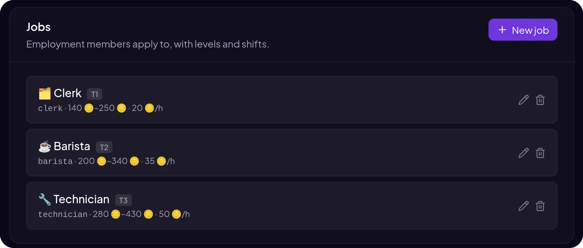Click the technician pay details line
The width and height of the screenshot is (583, 248).
[114, 214]
